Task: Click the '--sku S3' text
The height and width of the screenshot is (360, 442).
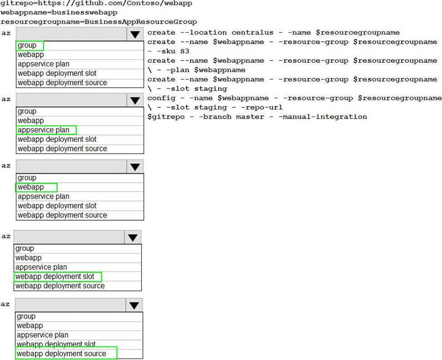Action: pos(168,51)
